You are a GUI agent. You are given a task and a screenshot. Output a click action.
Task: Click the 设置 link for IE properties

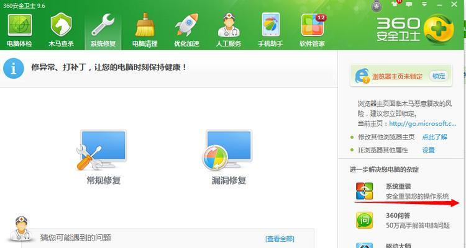pos(428,150)
